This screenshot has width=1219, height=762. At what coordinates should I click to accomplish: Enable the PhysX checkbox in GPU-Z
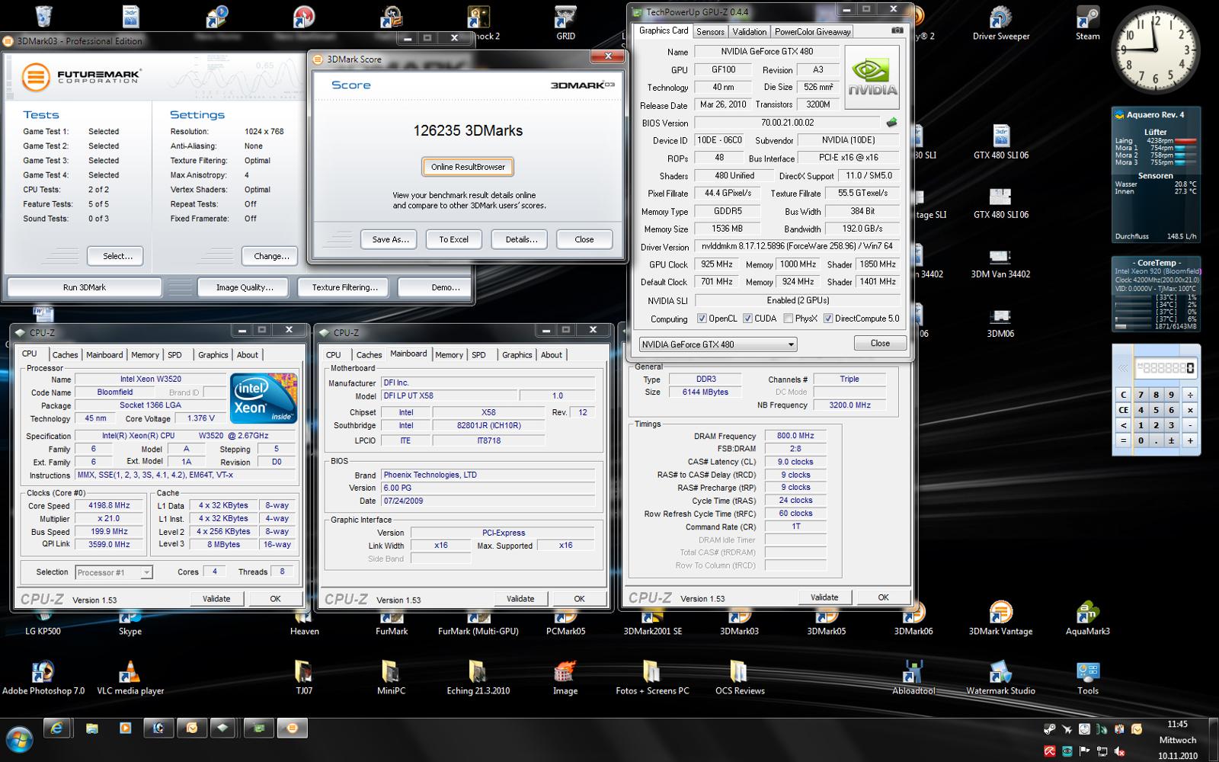click(789, 319)
